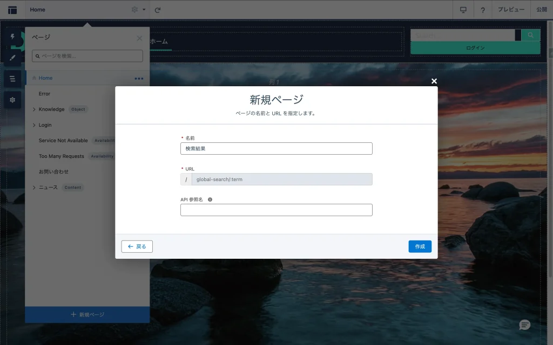Screen dimensions: 553x345
Task: Click the lightning bolt Components icon
Action: tap(12, 37)
